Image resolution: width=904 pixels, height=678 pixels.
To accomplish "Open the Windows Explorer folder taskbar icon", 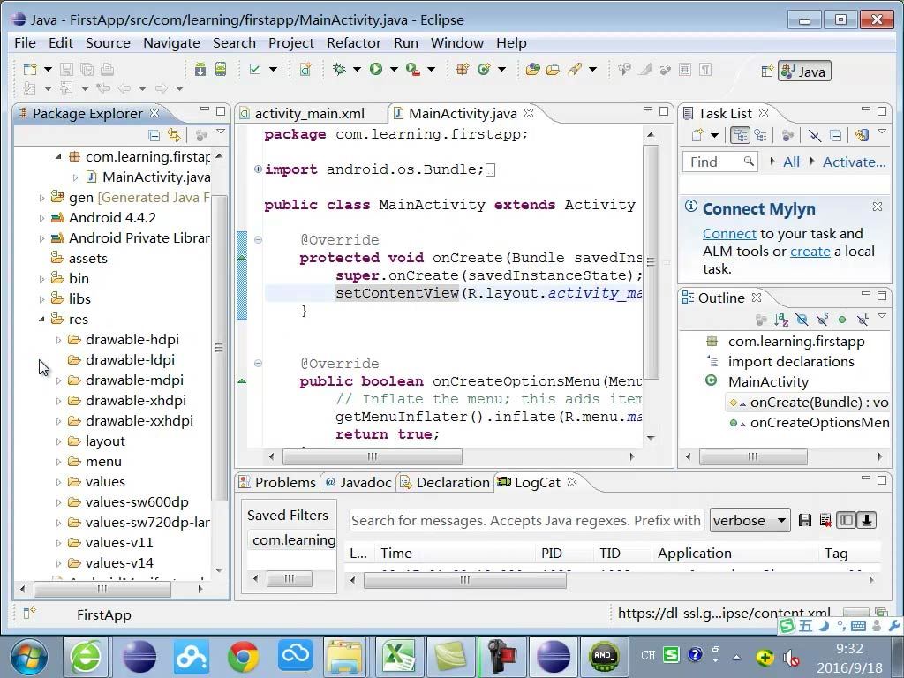I will 344,657.
